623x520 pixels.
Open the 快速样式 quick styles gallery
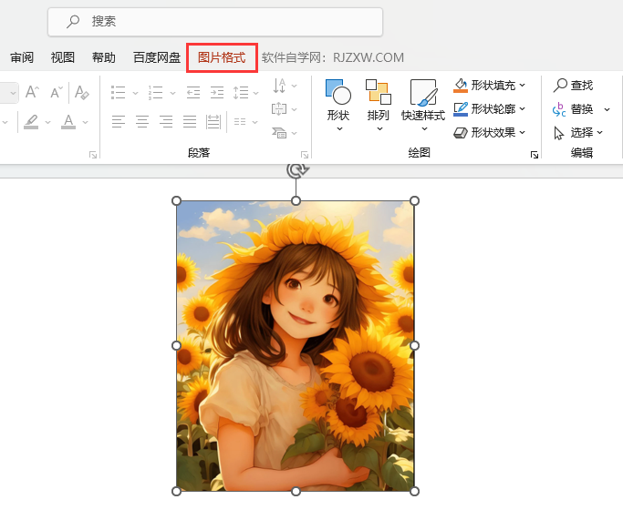point(423,105)
